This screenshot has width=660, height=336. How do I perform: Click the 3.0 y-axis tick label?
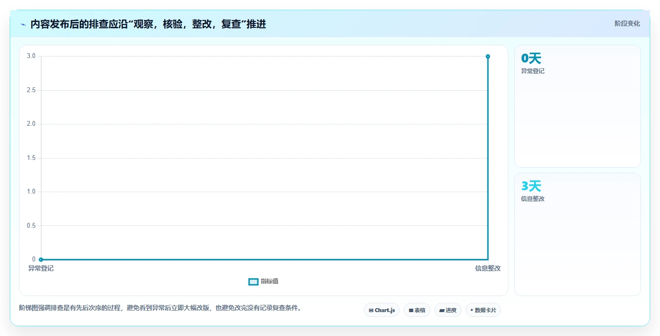pos(31,56)
